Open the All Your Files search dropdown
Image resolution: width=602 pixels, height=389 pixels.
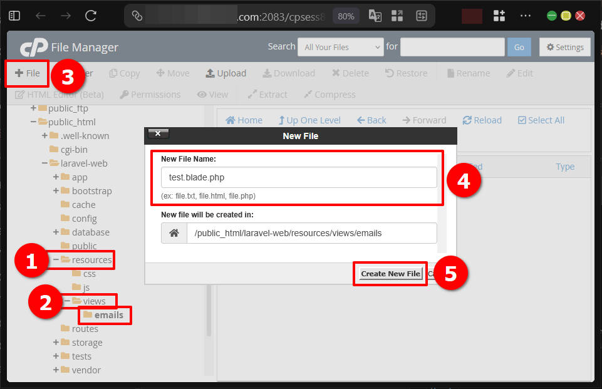click(x=340, y=46)
